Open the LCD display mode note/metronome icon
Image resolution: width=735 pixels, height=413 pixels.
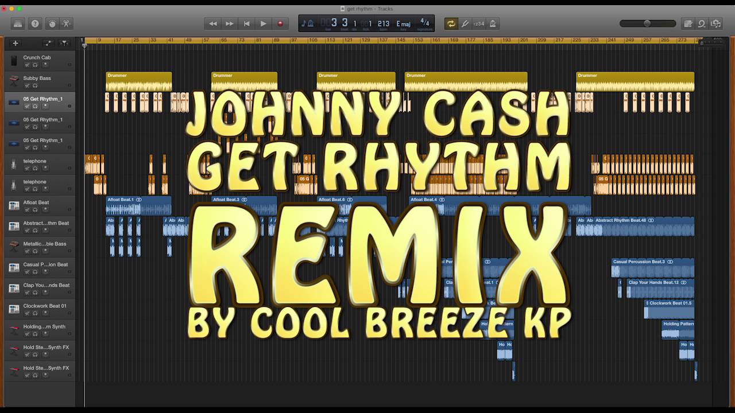pyautogui.click(x=308, y=24)
